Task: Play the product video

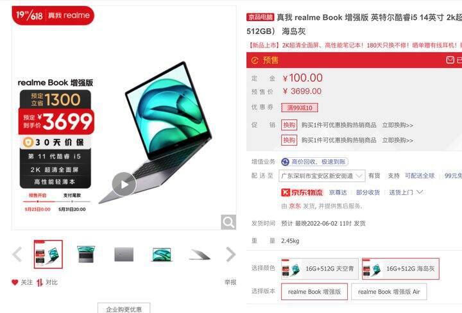Action: (124, 184)
